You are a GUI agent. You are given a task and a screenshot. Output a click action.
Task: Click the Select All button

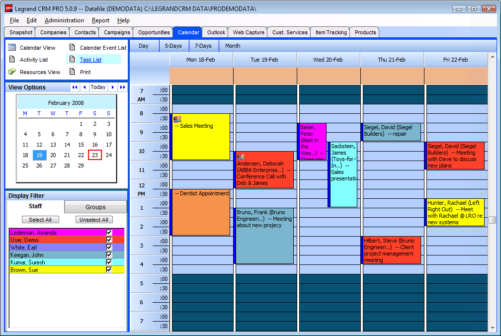tap(40, 220)
